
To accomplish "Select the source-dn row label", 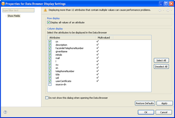I will tap(61, 84).
